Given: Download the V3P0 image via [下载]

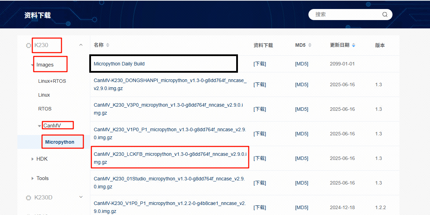Looking at the screenshot, I should click(260, 109).
